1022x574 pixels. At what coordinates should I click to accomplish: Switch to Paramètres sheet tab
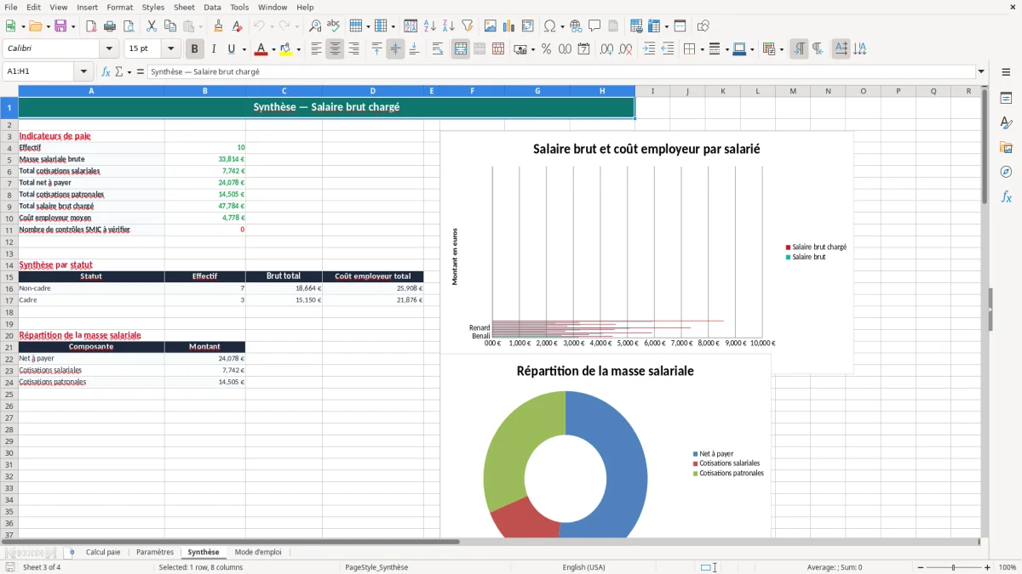[155, 552]
